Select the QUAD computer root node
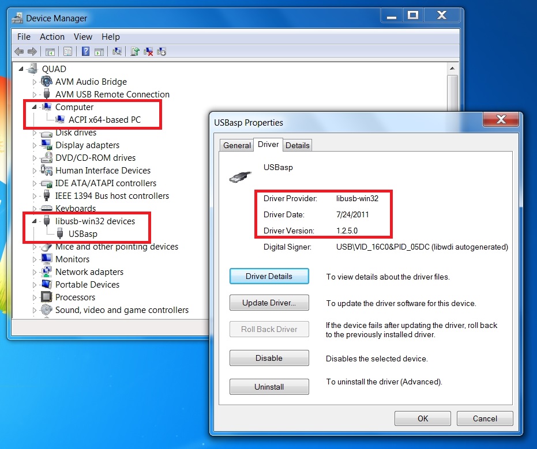This screenshot has width=537, height=449. 54,69
